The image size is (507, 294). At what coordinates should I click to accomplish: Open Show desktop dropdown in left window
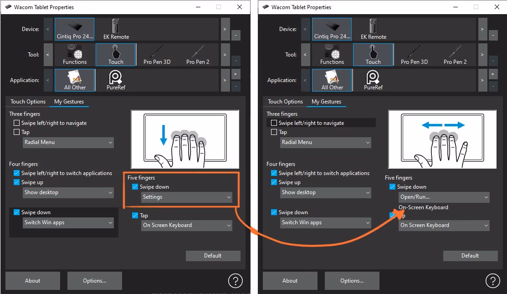pyautogui.click(x=68, y=192)
